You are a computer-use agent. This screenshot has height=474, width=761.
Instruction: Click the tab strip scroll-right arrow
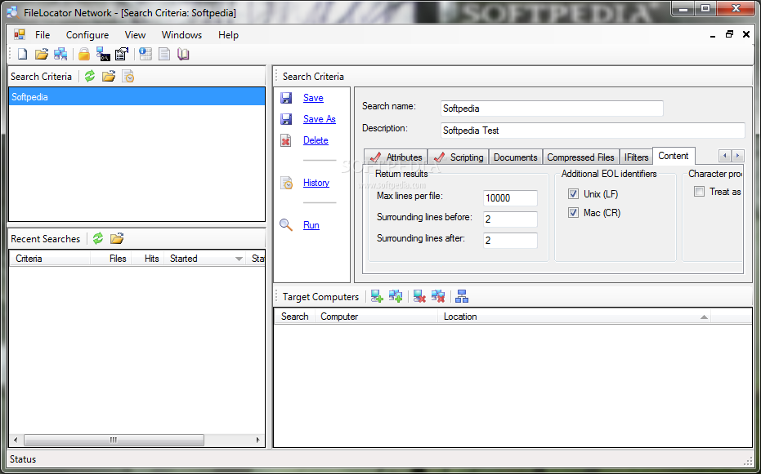pyautogui.click(x=737, y=156)
